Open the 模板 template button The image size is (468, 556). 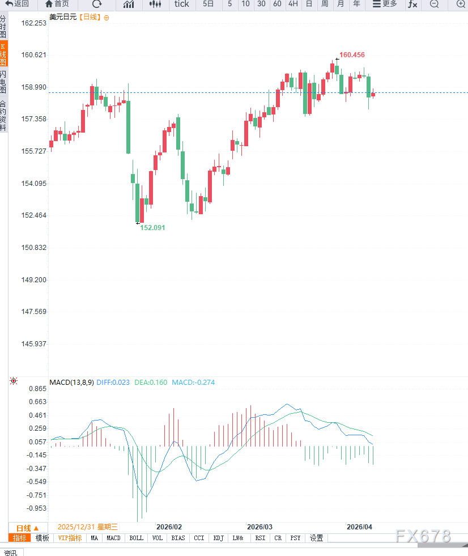click(42, 538)
